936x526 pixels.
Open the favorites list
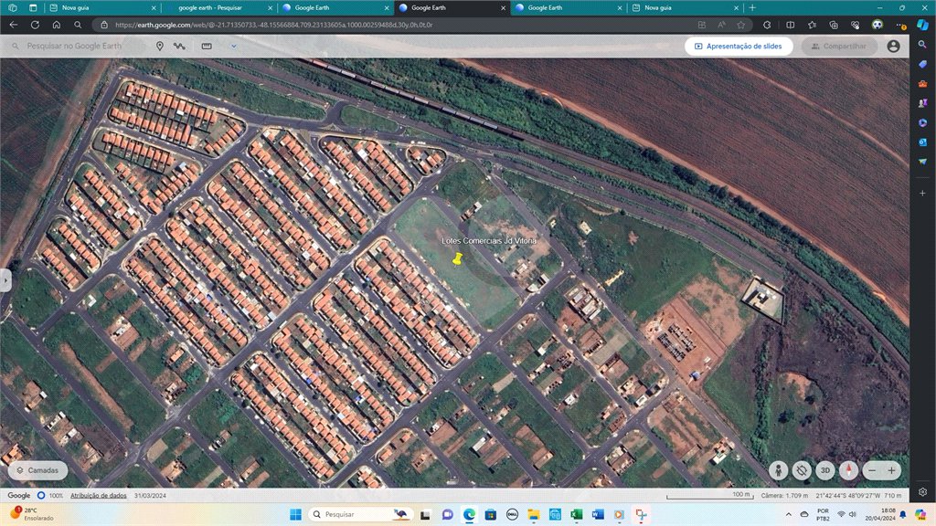click(812, 25)
